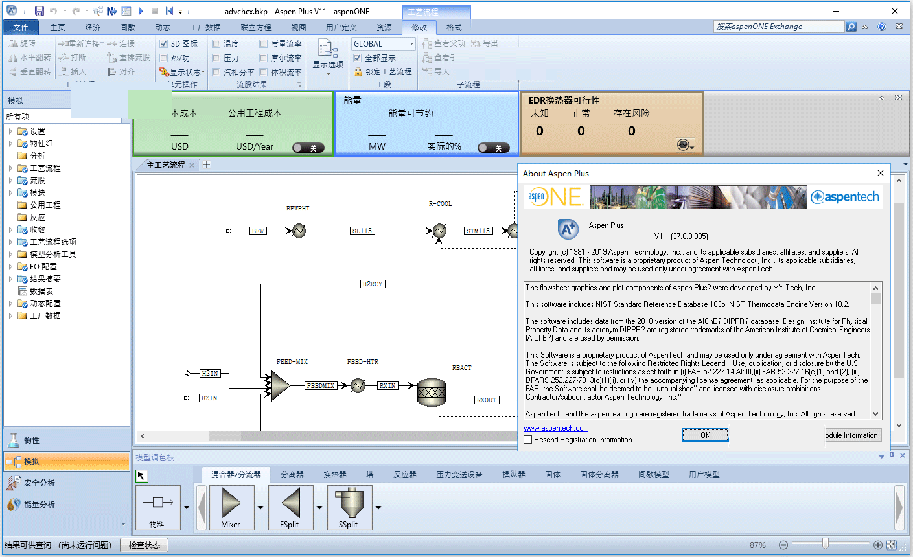
Task: Expand the 设置 tree node
Action: pyautogui.click(x=10, y=131)
